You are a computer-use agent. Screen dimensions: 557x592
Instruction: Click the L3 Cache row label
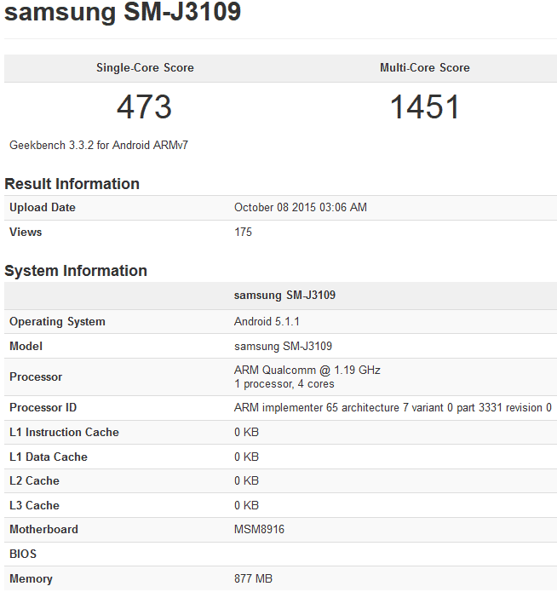[34, 506]
